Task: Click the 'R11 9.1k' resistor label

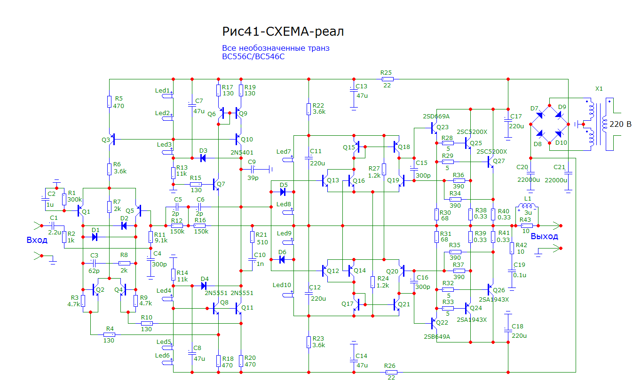Action: [161, 237]
